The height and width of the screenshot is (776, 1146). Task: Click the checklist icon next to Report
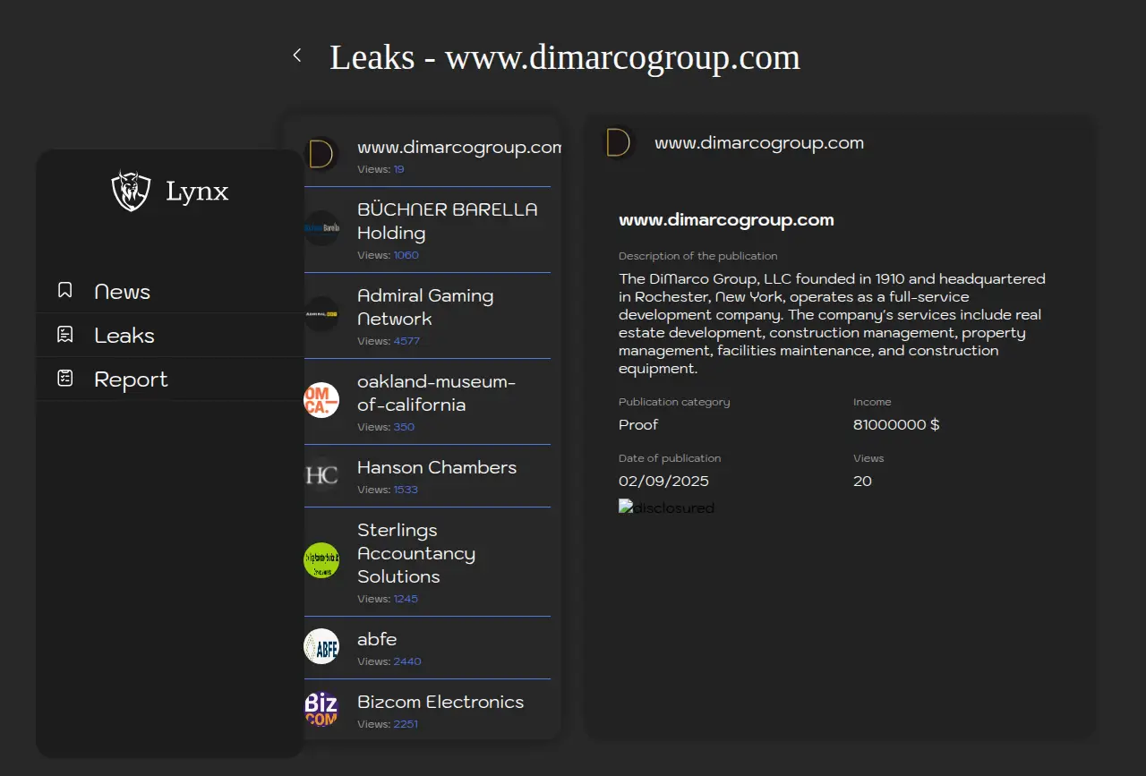coord(64,379)
